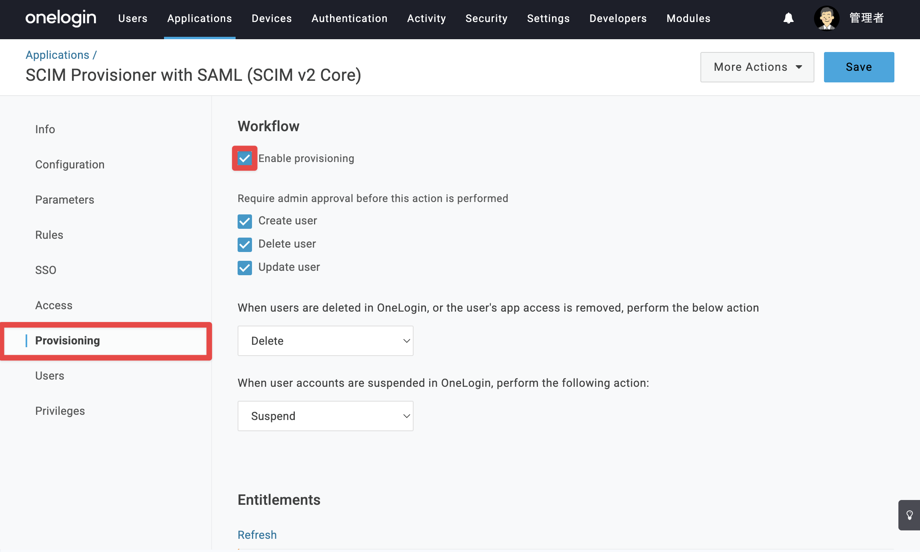This screenshot has height=552, width=920.
Task: Click the Refresh entitlements link
Action: (257, 535)
